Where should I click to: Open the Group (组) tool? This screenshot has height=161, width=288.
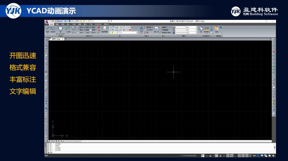coord(201,29)
